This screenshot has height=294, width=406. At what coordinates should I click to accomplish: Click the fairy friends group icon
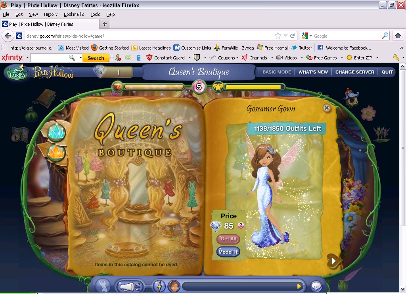click(x=382, y=133)
